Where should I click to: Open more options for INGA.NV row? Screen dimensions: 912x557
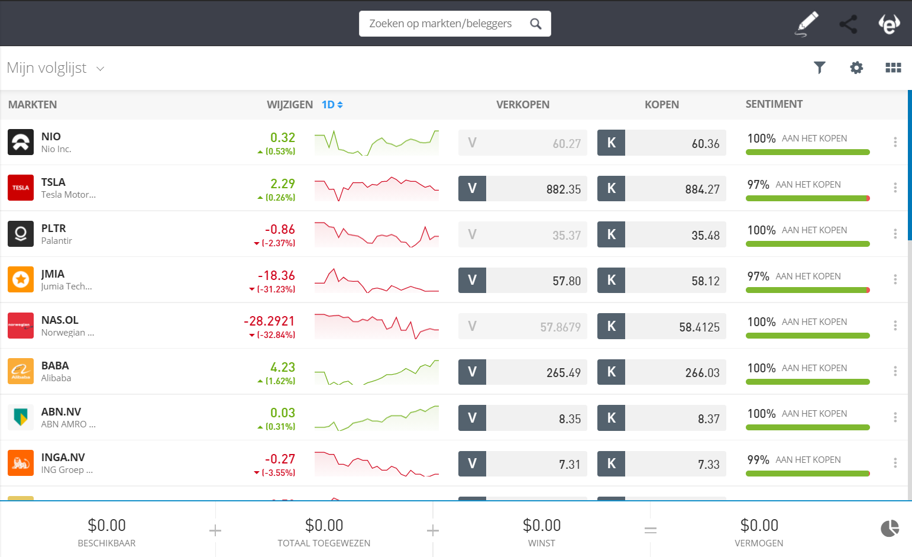pyautogui.click(x=895, y=463)
